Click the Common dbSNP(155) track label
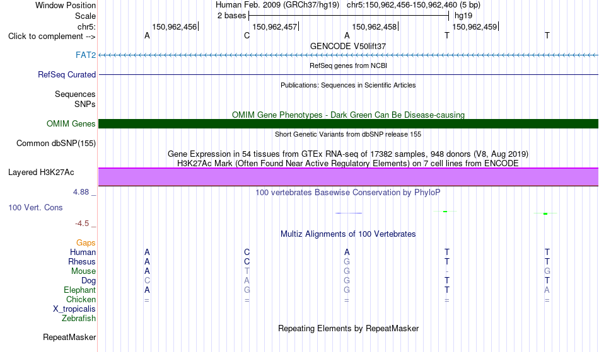599x352 pixels. point(56,144)
